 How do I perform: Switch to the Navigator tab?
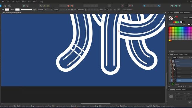[x=178, y=89]
